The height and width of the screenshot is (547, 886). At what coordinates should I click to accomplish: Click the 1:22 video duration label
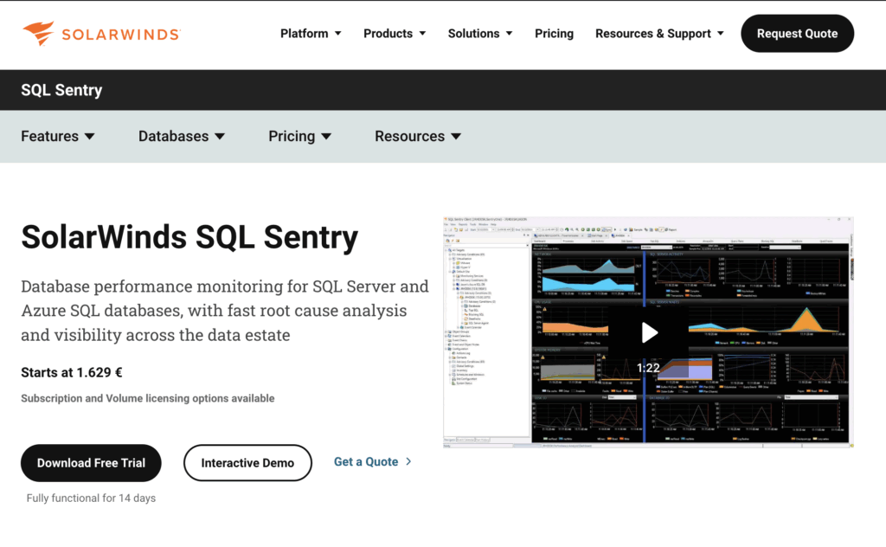648,368
